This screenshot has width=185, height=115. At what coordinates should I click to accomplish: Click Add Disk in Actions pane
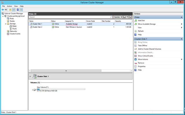[141, 21]
